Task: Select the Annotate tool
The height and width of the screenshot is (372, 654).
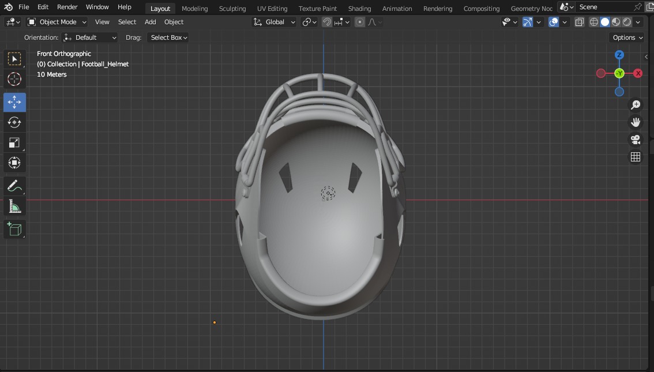Action: pos(14,186)
